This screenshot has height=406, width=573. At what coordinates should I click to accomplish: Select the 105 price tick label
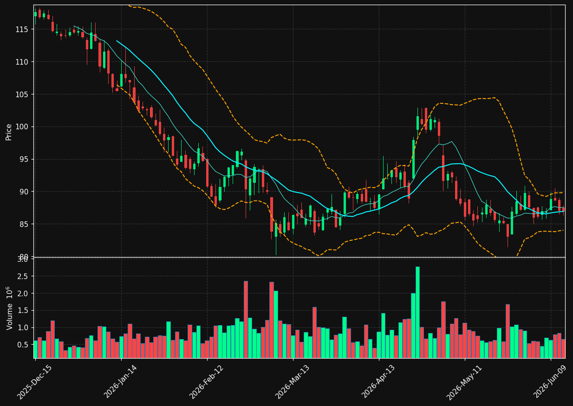(22, 94)
